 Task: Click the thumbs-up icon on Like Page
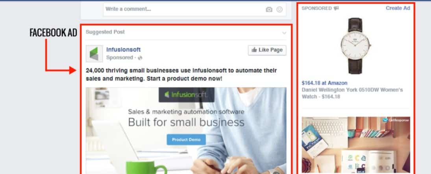(x=254, y=50)
